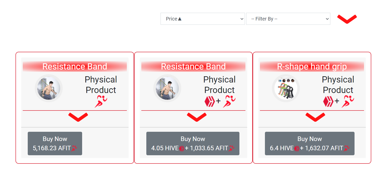Screen dimensions: 387x175
Task: Click the first Resistance Band product thumbnail
Action: pyautogui.click(x=49, y=88)
